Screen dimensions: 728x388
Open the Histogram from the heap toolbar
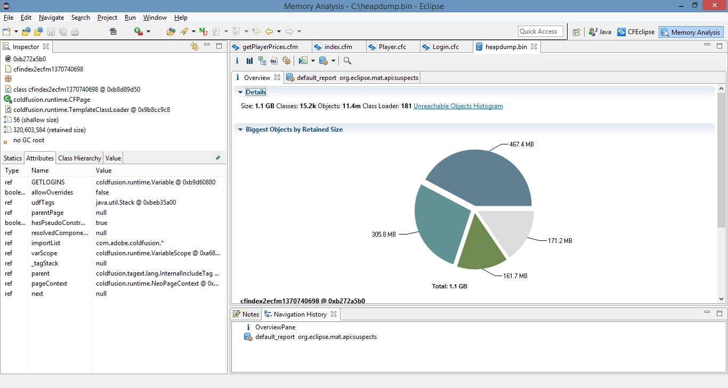[249, 61]
